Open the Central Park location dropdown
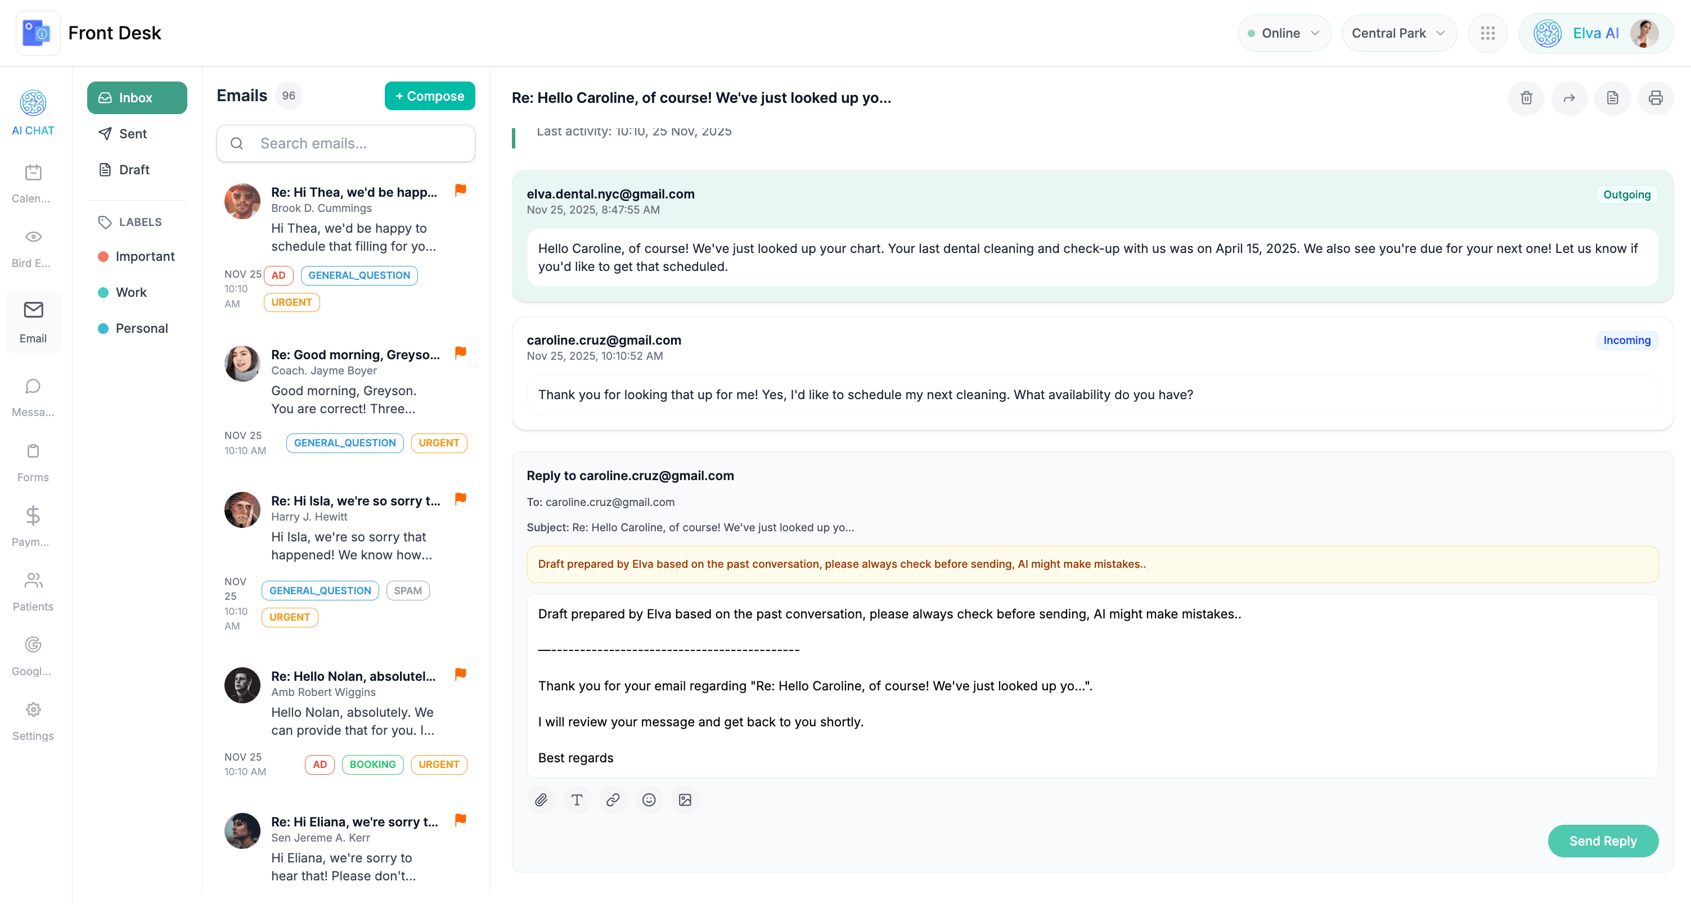This screenshot has width=1691, height=904. [x=1398, y=33]
